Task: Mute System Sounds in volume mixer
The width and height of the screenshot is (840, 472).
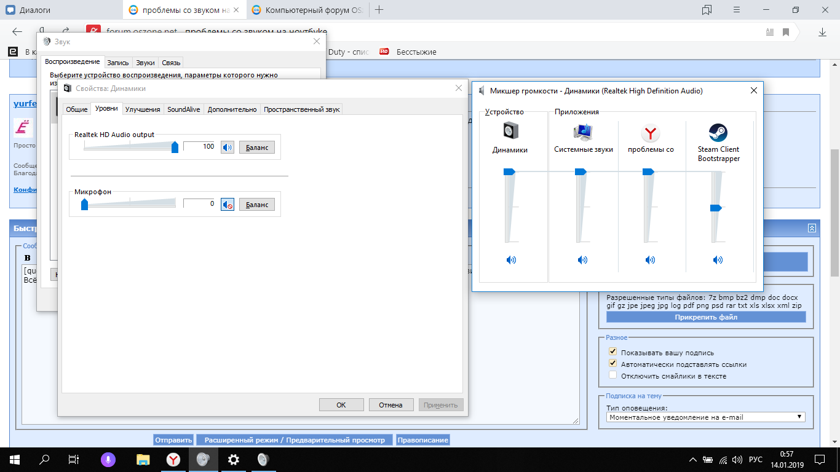Action: click(582, 260)
